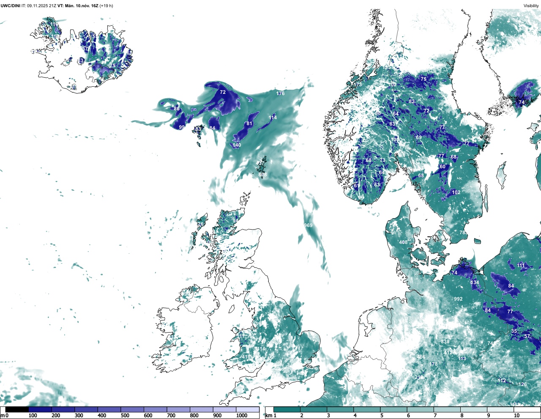Select the '86' value in Atlantic fog patch

177,109
